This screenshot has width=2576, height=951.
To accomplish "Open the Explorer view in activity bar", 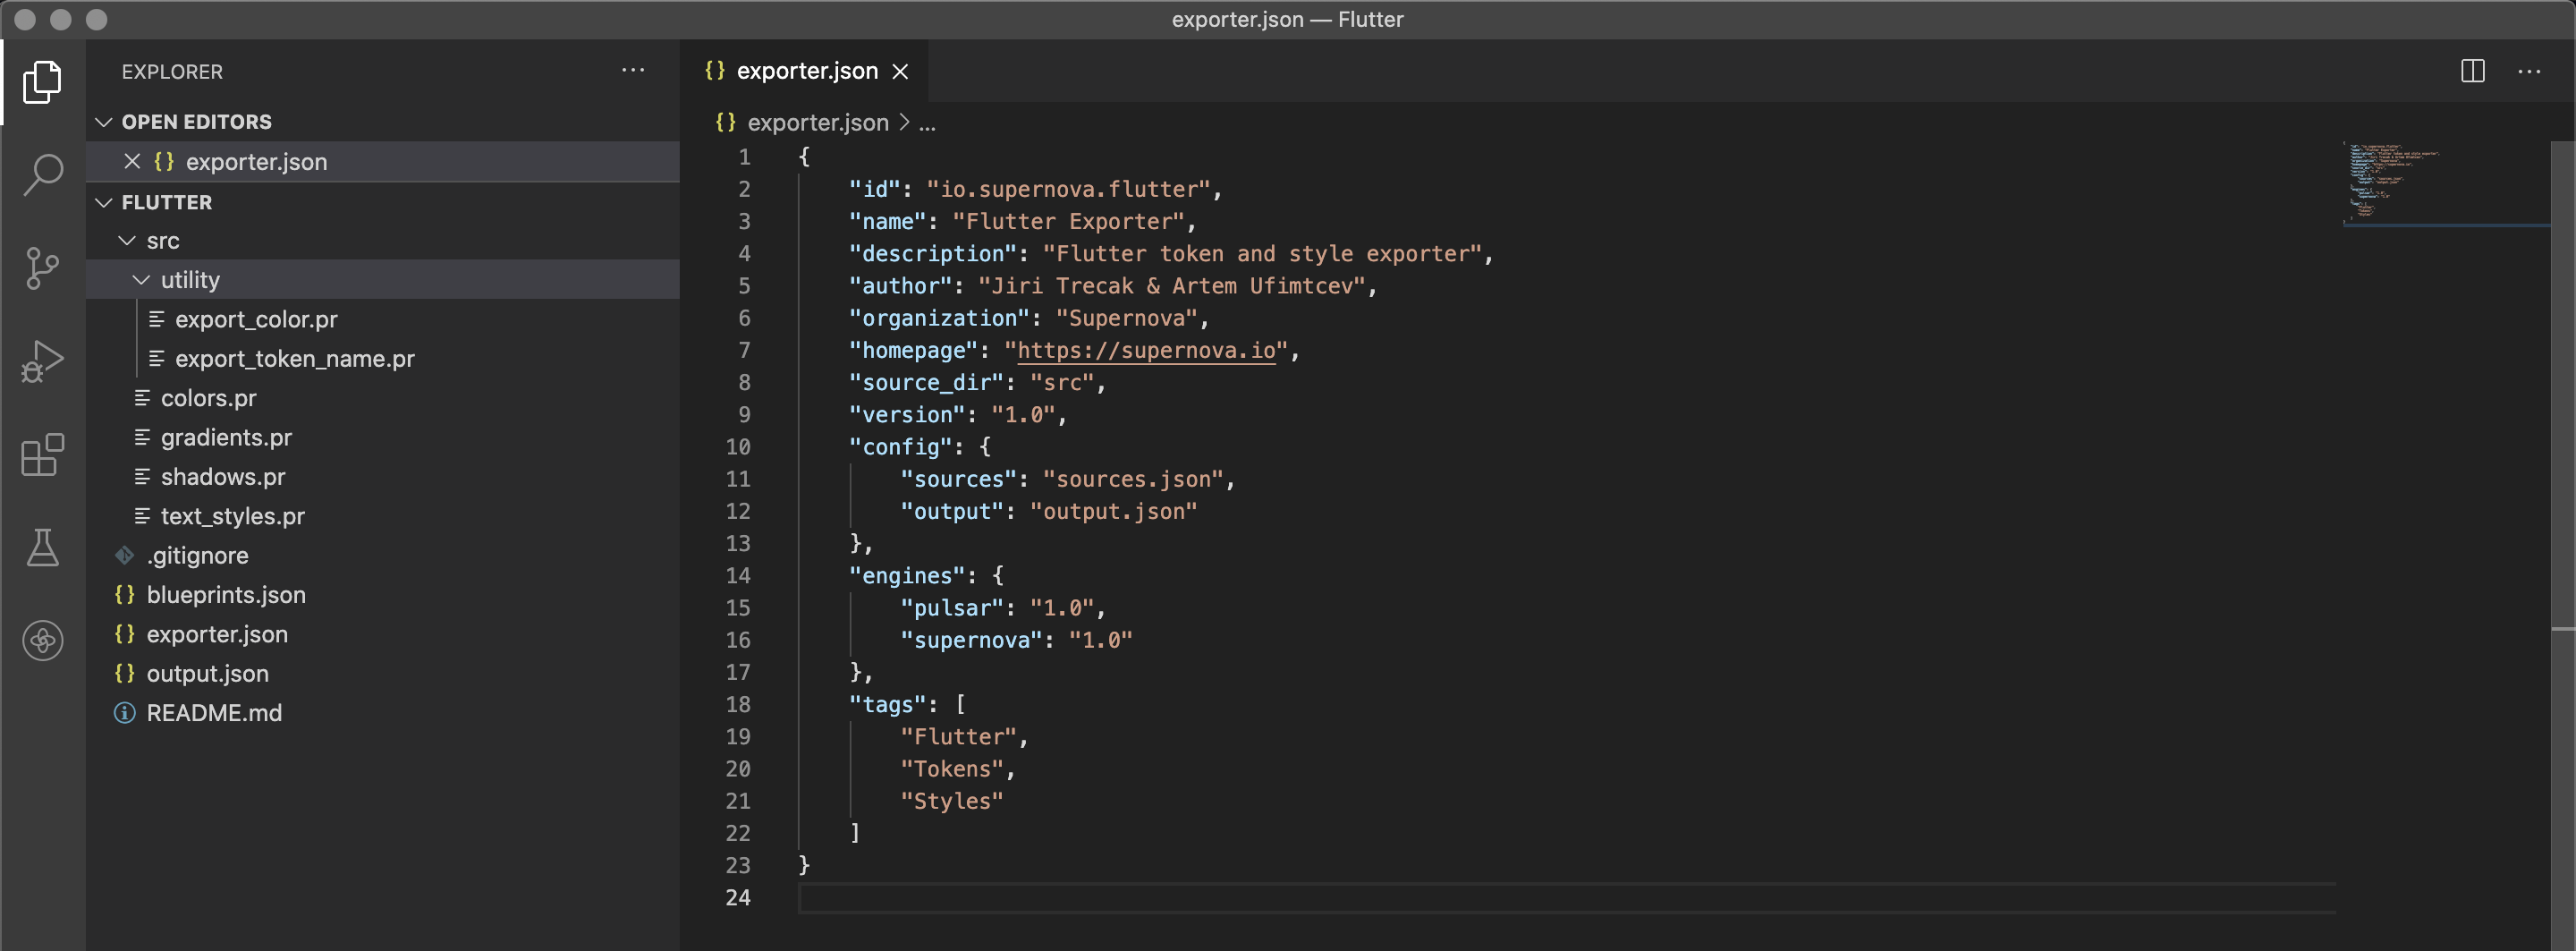I will pyautogui.click(x=42, y=81).
